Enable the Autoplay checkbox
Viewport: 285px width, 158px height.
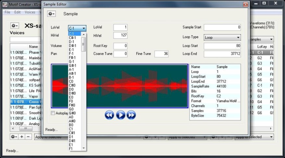53,113
